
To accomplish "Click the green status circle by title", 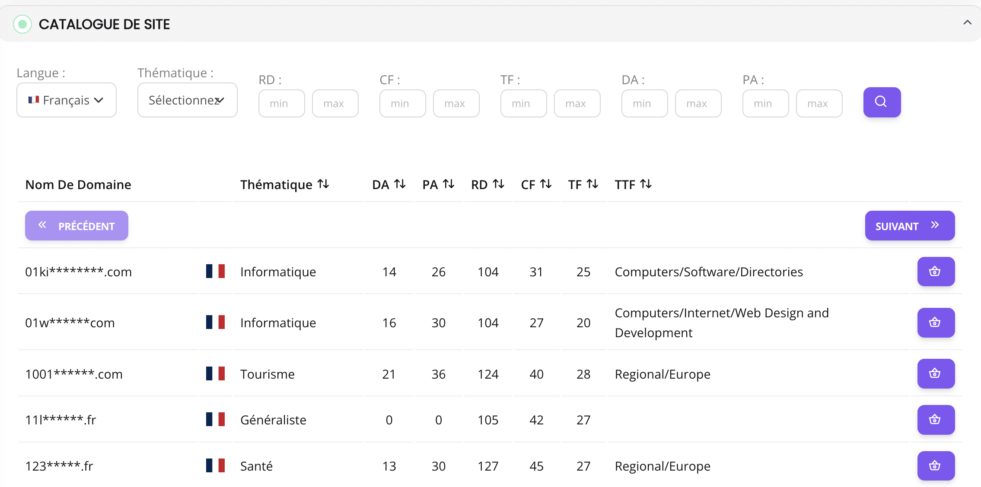I will coord(22,24).
